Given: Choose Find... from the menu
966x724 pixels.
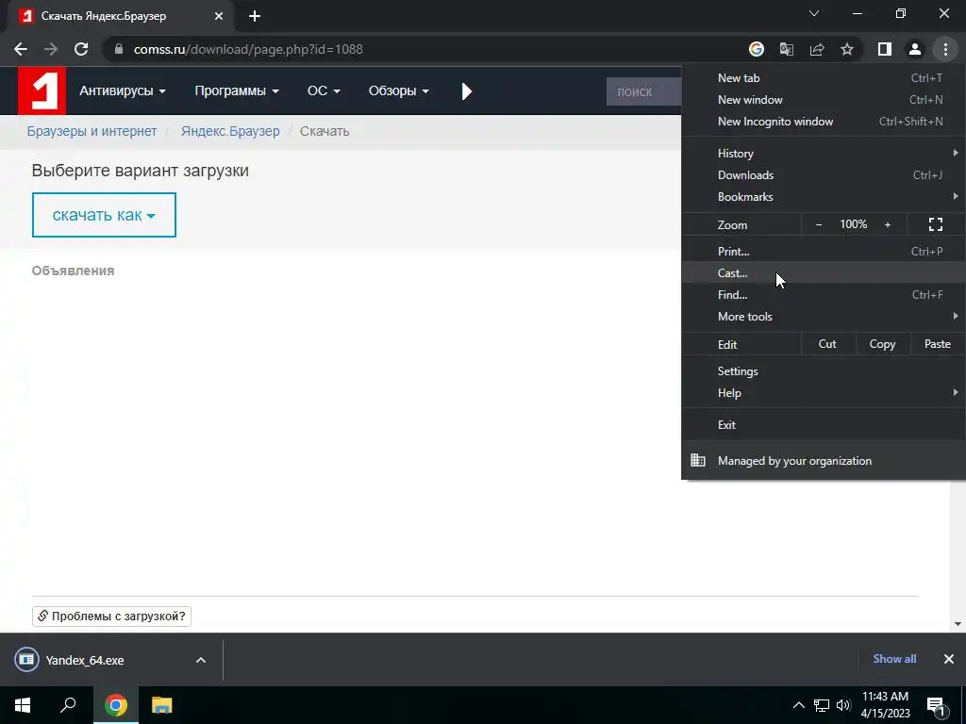Looking at the screenshot, I should [823, 295].
